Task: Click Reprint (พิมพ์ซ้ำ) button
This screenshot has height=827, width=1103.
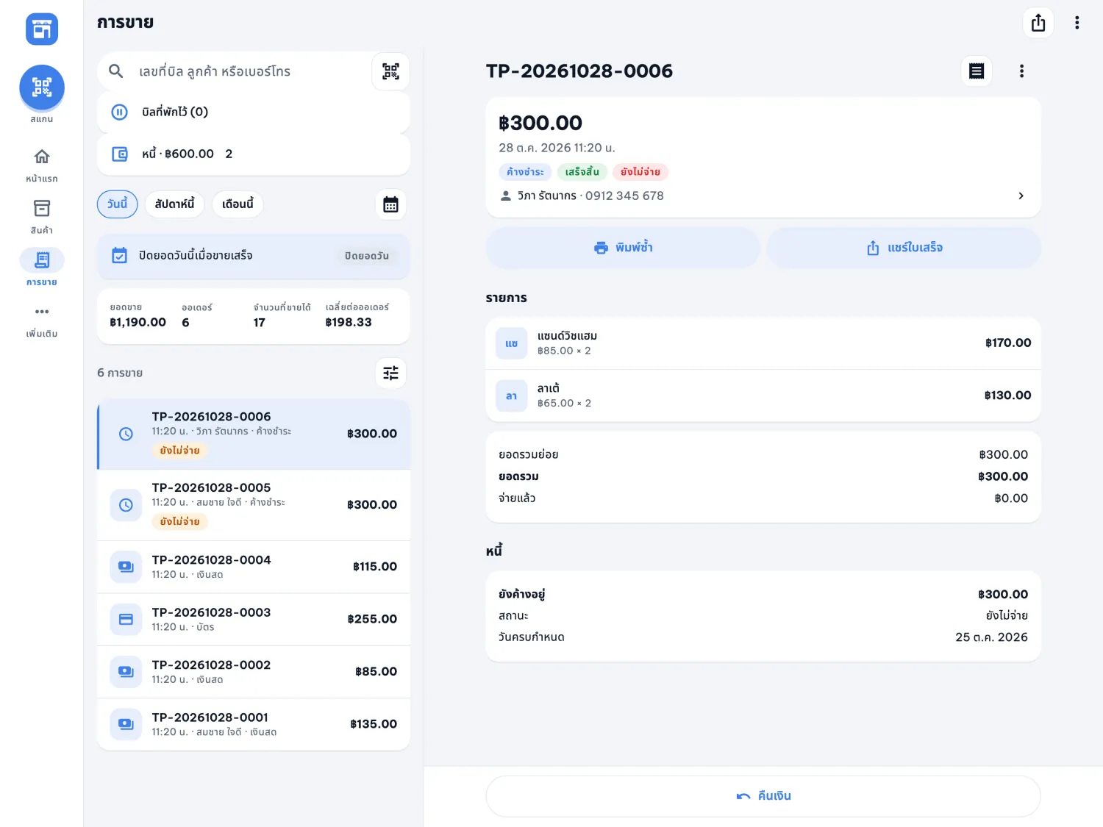Action: coord(622,248)
